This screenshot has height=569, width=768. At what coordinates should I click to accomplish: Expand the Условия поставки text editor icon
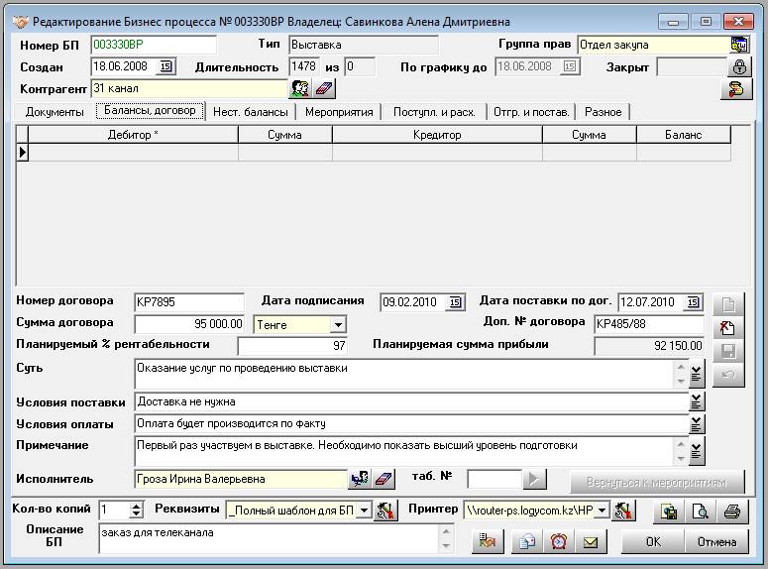coord(696,401)
